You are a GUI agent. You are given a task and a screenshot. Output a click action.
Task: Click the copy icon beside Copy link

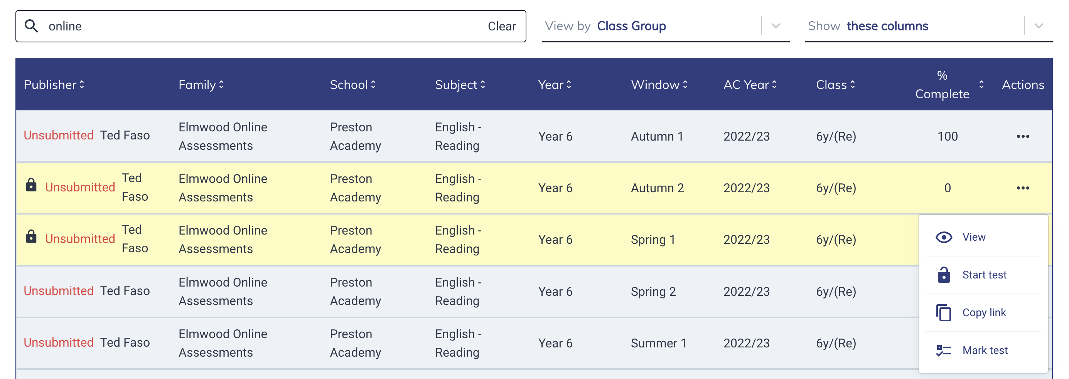click(x=943, y=313)
